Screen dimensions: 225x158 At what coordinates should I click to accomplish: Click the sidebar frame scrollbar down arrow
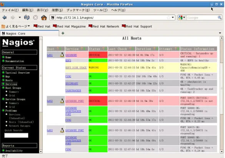tap(41, 151)
